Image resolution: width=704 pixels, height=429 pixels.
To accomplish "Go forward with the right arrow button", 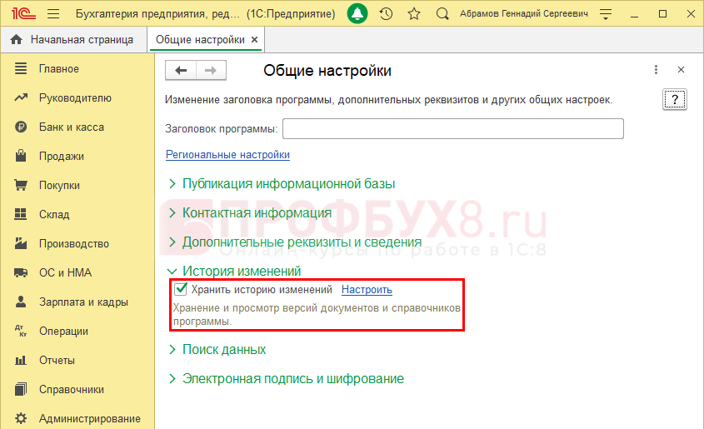I will tap(211, 71).
